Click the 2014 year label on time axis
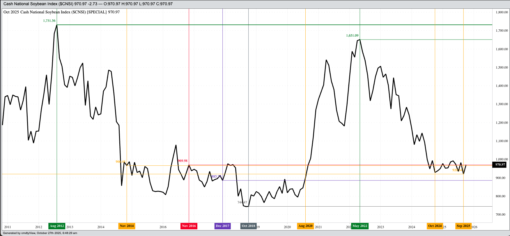This screenshot has height=236, width=510. click(x=101, y=227)
